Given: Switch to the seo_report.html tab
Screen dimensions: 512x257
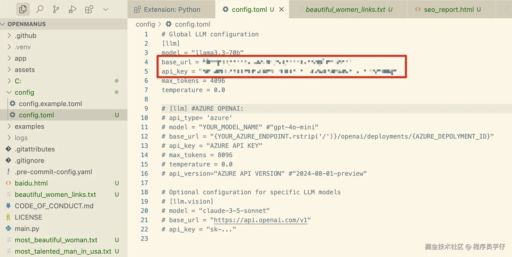Looking at the screenshot, I should (x=451, y=10).
